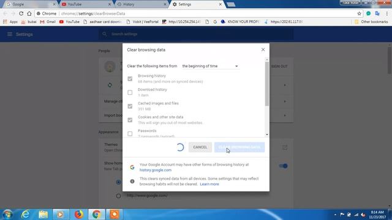Image resolution: width=392 pixels, height=220 pixels.
Task: Expand the Manage other people row arrow
Action: pyautogui.click(x=285, y=101)
